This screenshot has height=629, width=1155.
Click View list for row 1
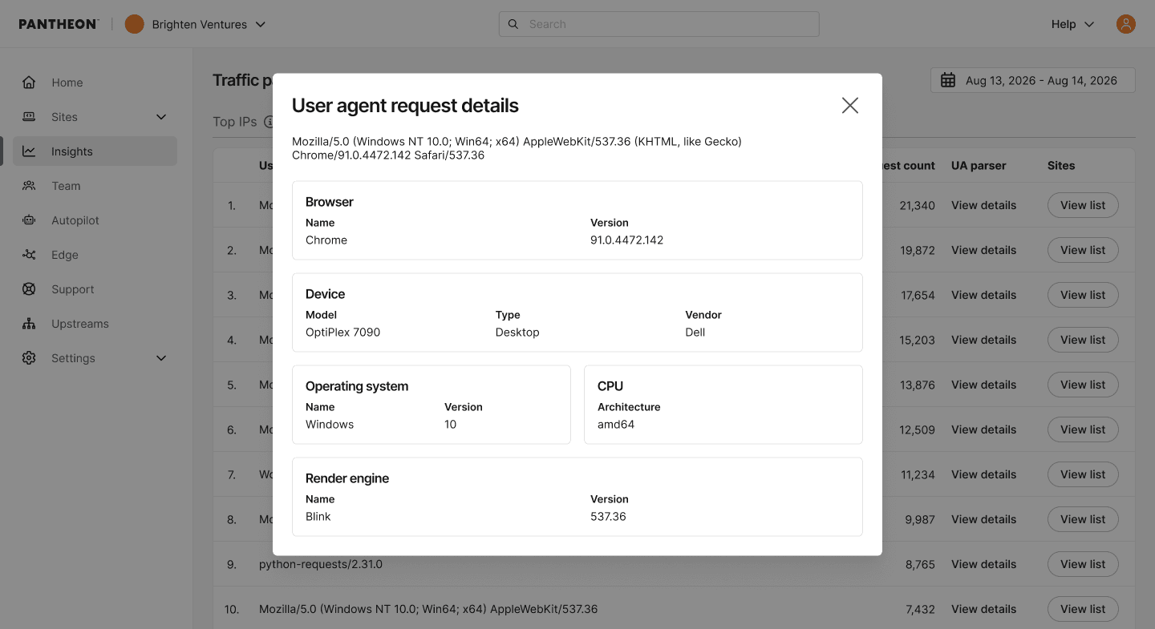click(x=1083, y=205)
